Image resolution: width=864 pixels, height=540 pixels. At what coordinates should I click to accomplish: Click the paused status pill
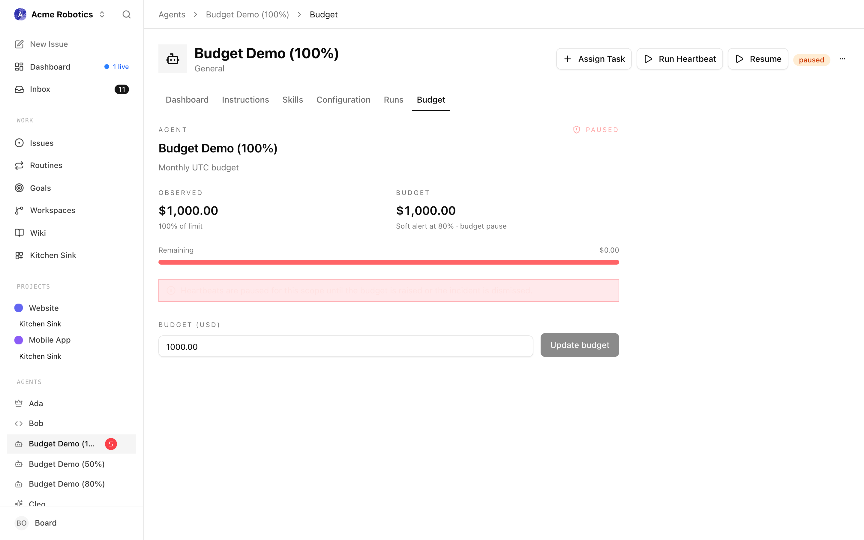click(811, 60)
